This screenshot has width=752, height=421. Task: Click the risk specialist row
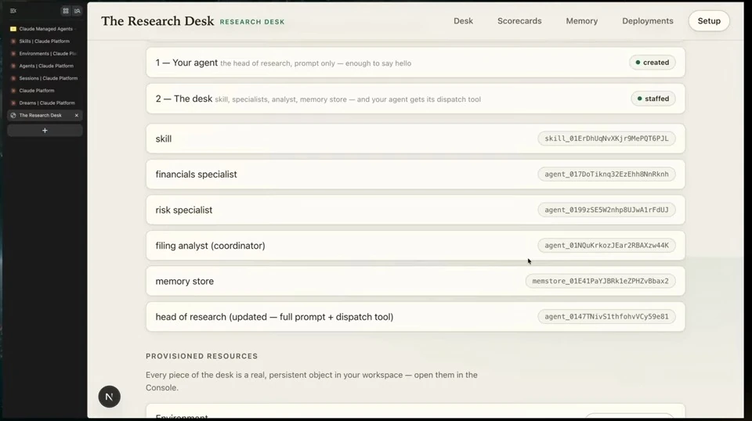[x=415, y=210]
